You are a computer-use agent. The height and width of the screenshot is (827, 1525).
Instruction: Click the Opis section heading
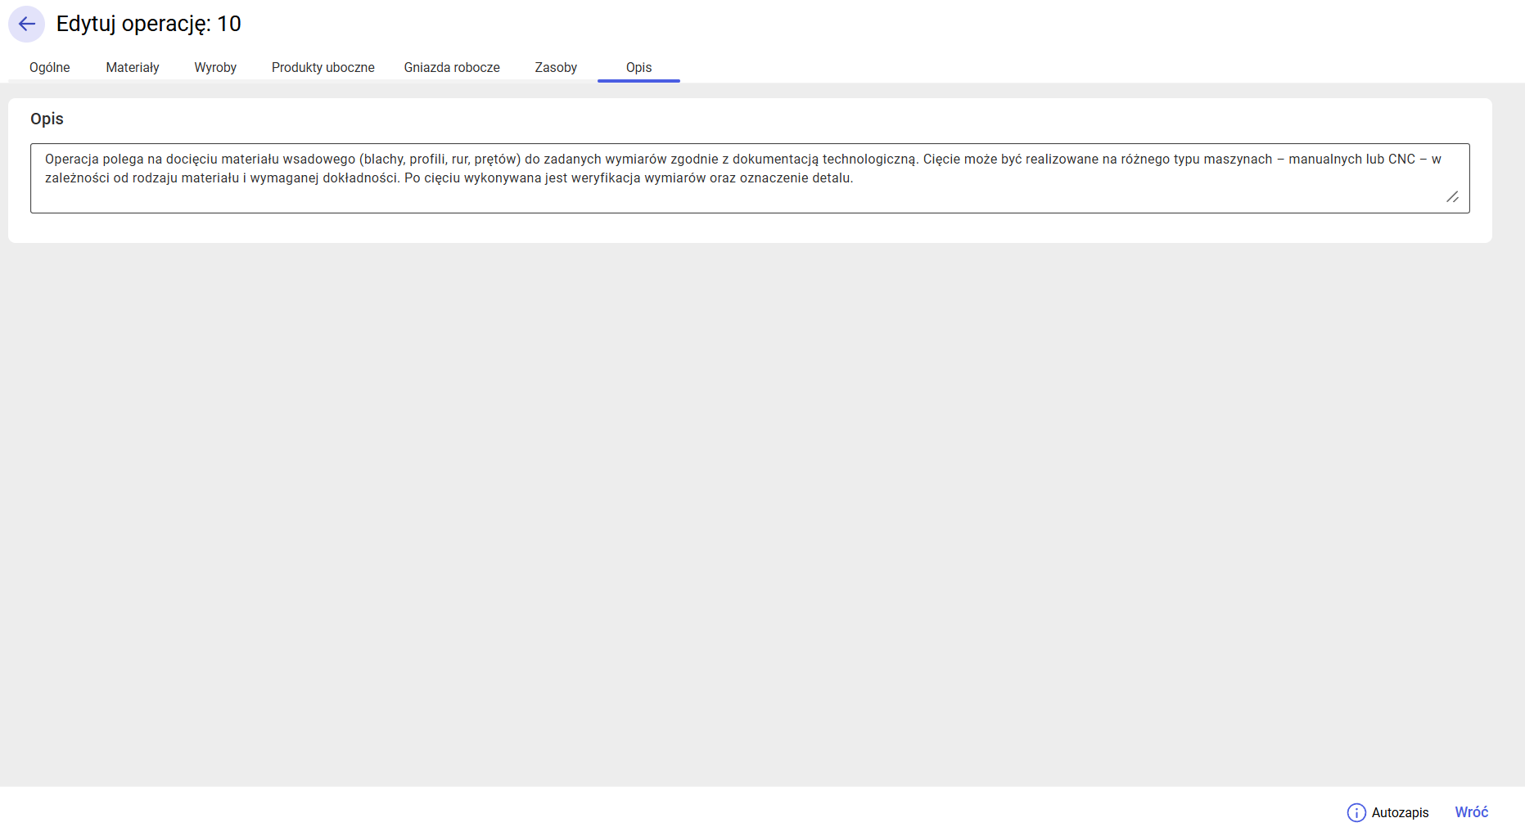(47, 119)
